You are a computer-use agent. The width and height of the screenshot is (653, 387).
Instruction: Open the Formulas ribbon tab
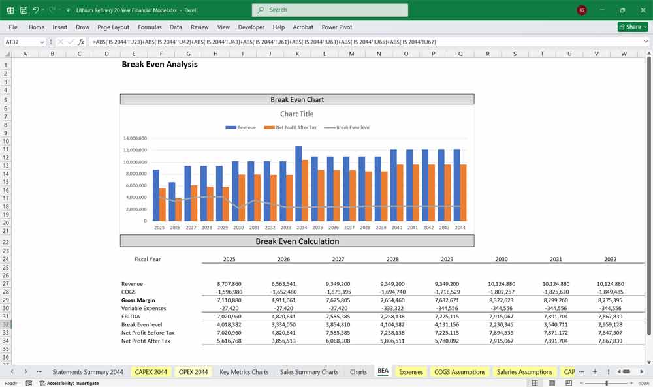coord(150,27)
